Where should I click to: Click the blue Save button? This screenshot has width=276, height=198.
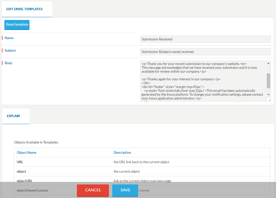pyautogui.click(x=125, y=190)
